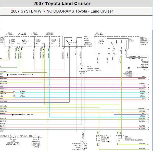Click the PNK/BLK wire label
153x151 pixels.
(x=3, y=114)
